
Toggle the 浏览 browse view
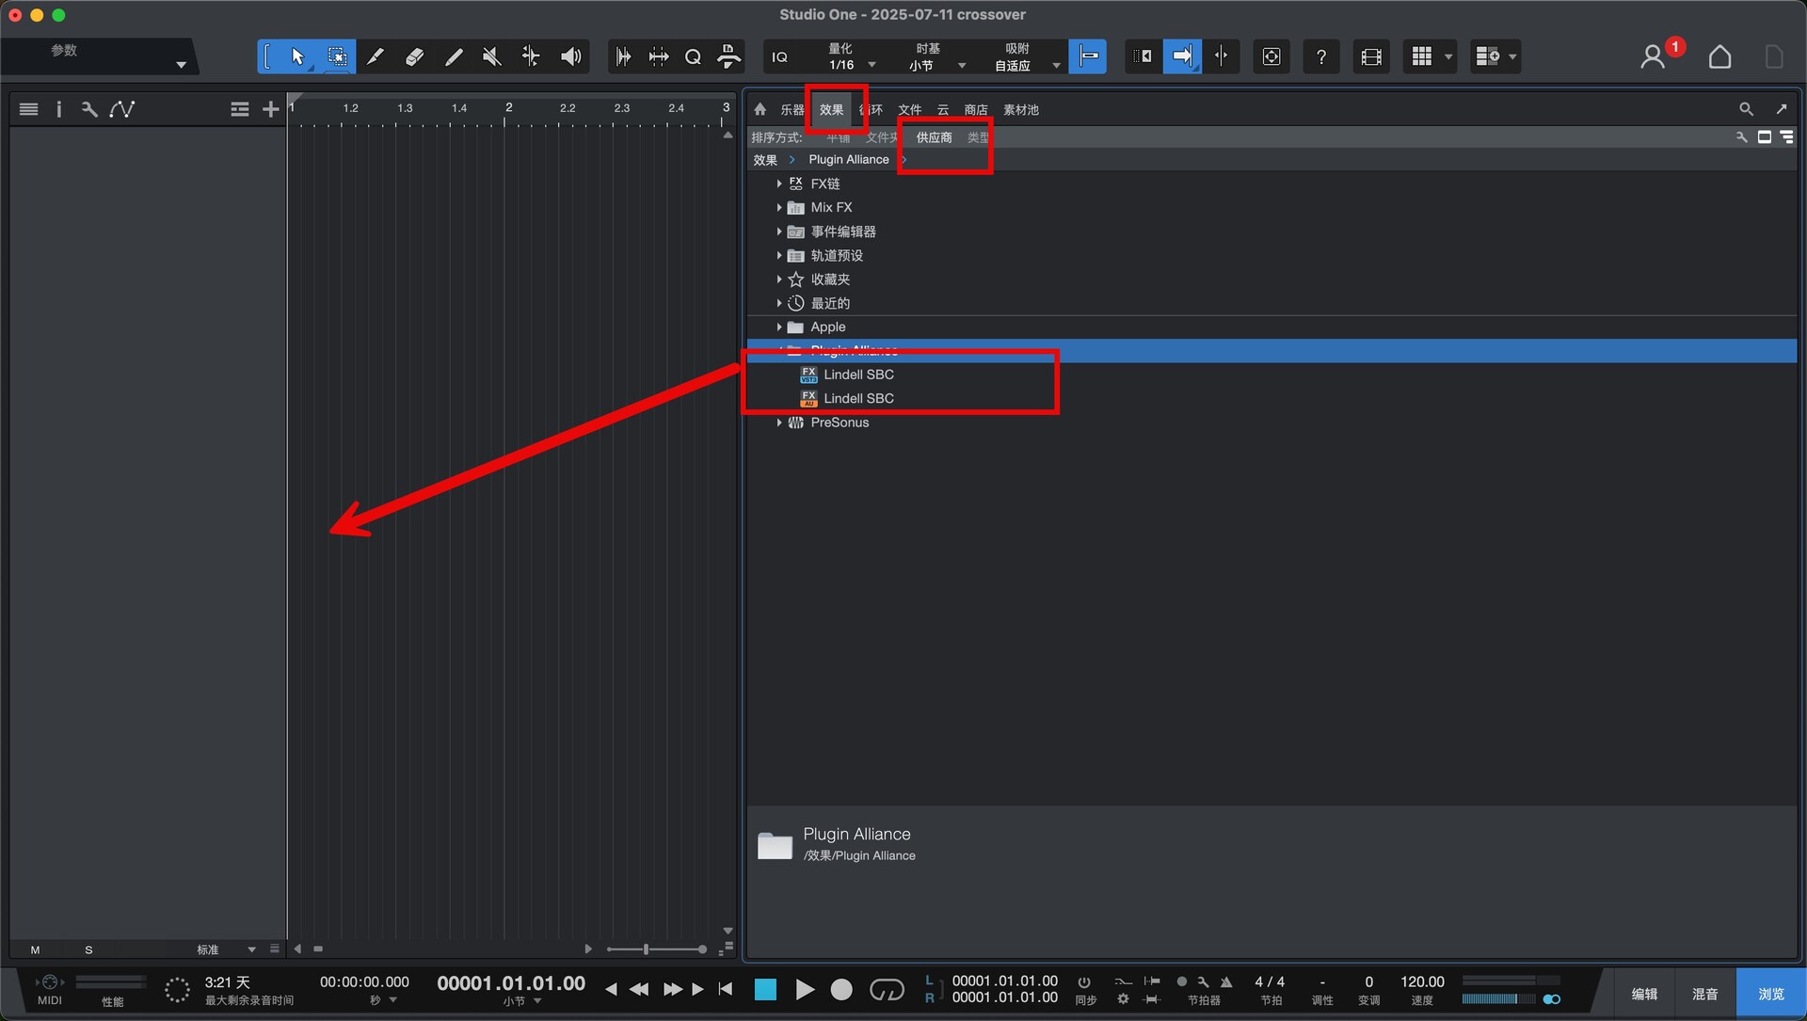1771,995
